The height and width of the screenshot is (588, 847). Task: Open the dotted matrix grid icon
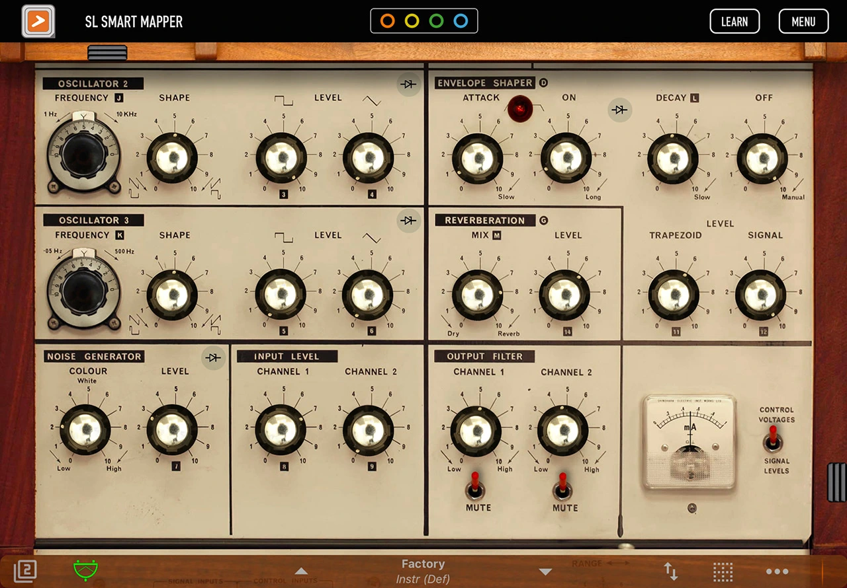click(x=723, y=571)
